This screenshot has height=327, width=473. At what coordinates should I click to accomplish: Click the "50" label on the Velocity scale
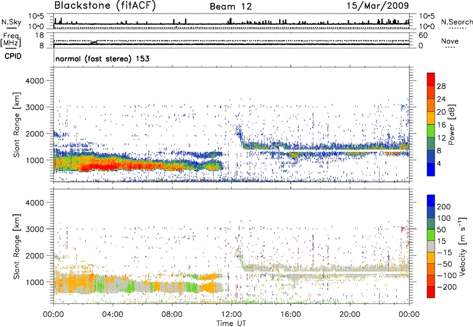pos(441,230)
